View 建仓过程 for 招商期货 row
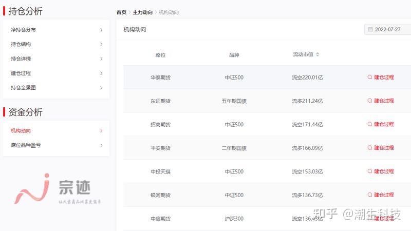The width and height of the screenshot is (411, 231). coord(384,124)
